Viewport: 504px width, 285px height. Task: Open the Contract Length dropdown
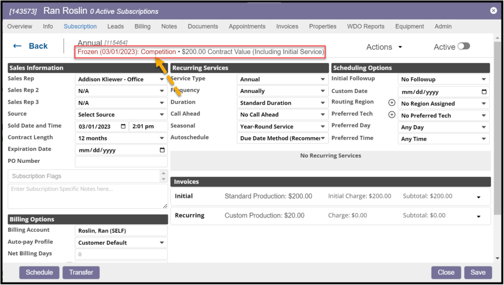click(x=121, y=138)
